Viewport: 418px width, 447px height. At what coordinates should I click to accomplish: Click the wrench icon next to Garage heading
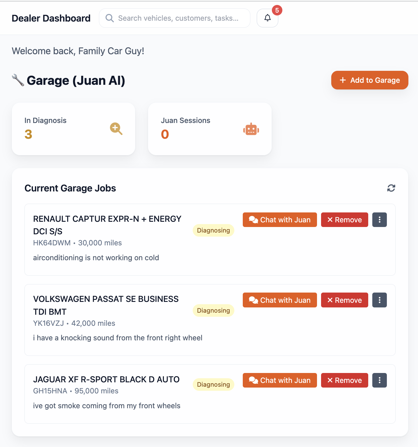click(18, 80)
